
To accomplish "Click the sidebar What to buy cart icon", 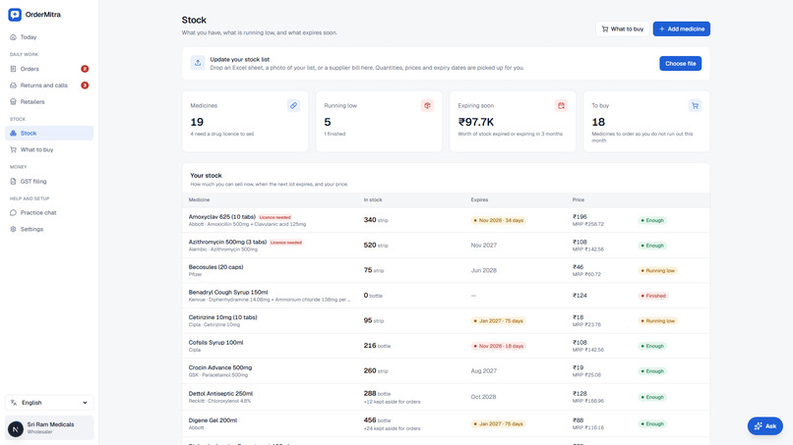I will tap(13, 149).
